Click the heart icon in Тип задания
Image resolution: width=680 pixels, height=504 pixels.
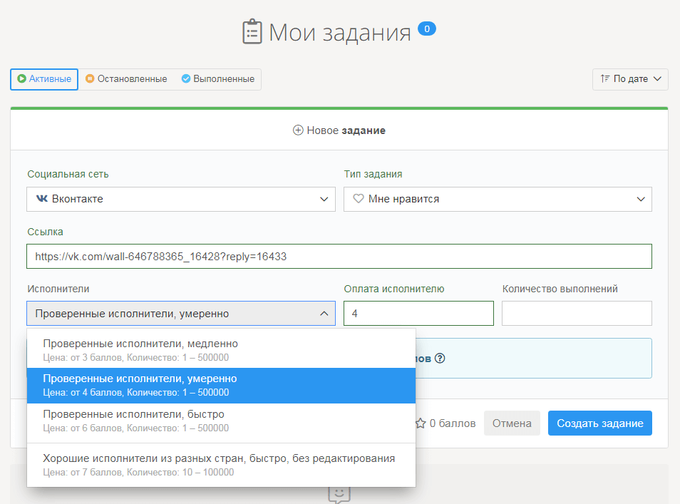(x=359, y=199)
